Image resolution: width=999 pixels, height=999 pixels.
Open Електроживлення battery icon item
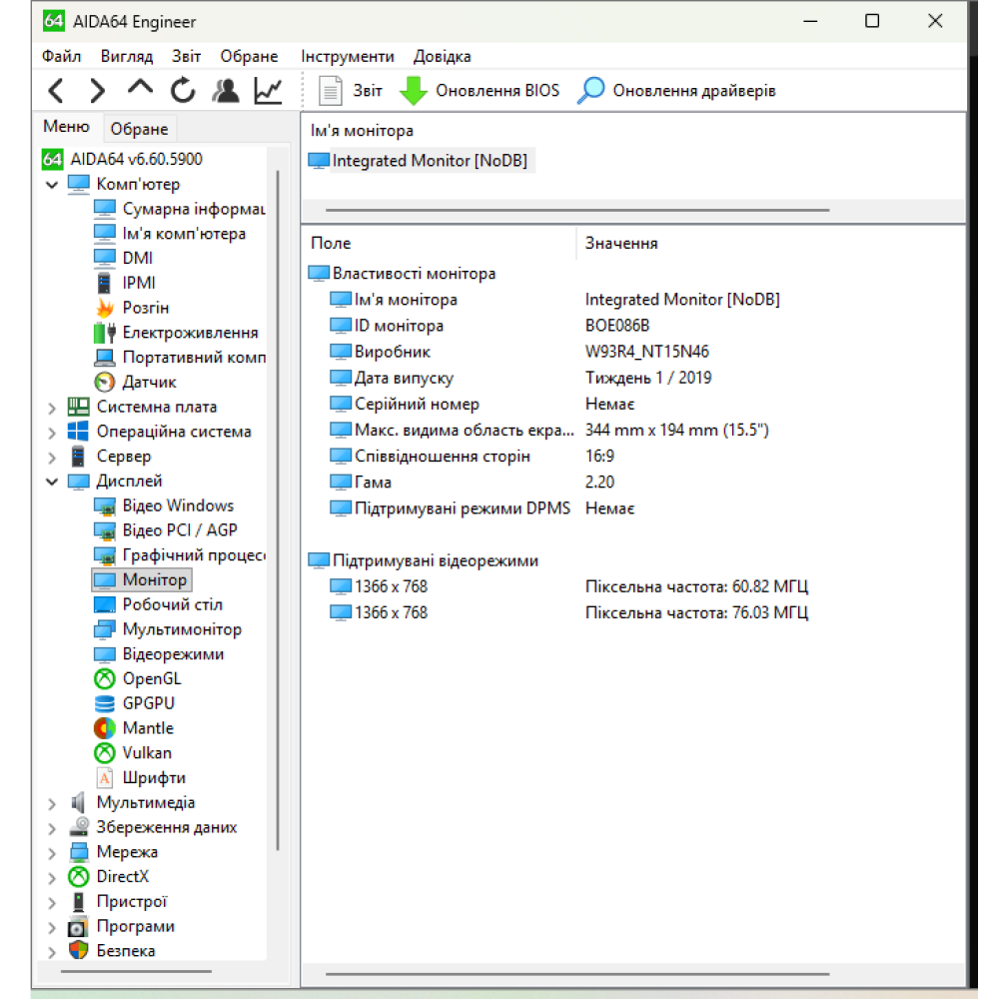click(x=177, y=333)
